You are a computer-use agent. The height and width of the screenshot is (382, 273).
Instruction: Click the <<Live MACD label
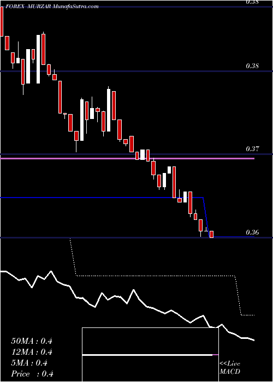coord(230,367)
